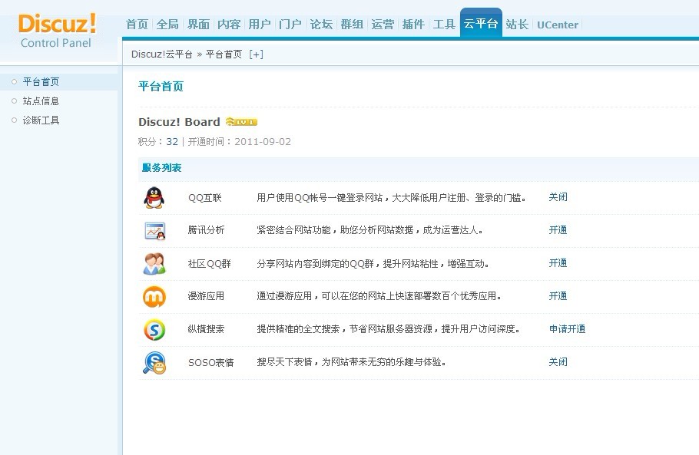Click 关闭 link for SOSO表情

coord(558,361)
